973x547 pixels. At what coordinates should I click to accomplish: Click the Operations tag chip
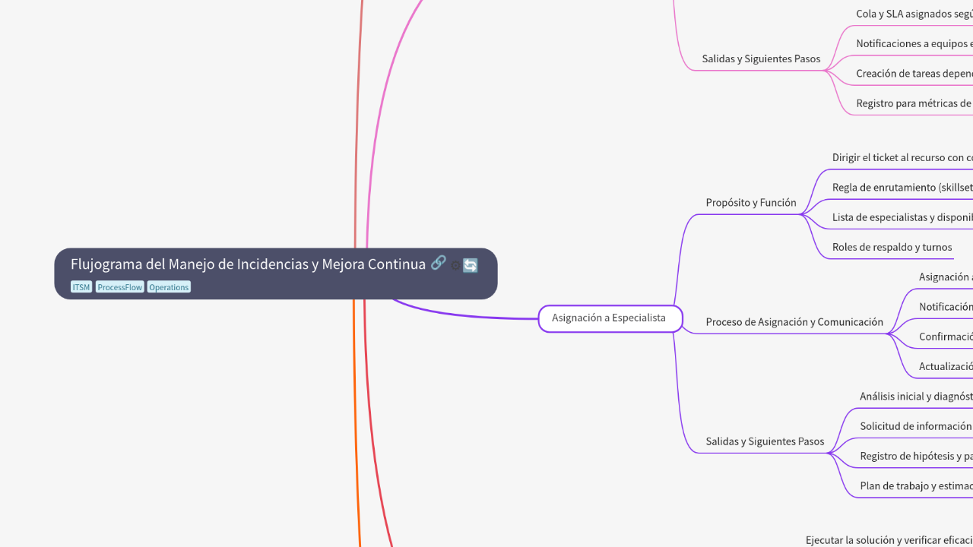pyautogui.click(x=168, y=286)
